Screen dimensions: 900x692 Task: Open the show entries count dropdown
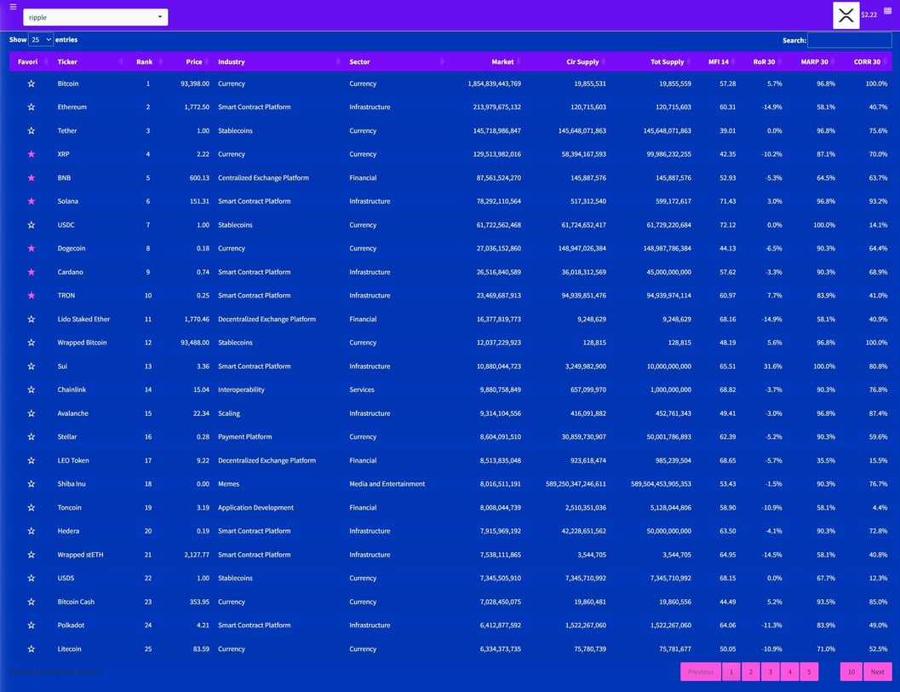click(41, 39)
